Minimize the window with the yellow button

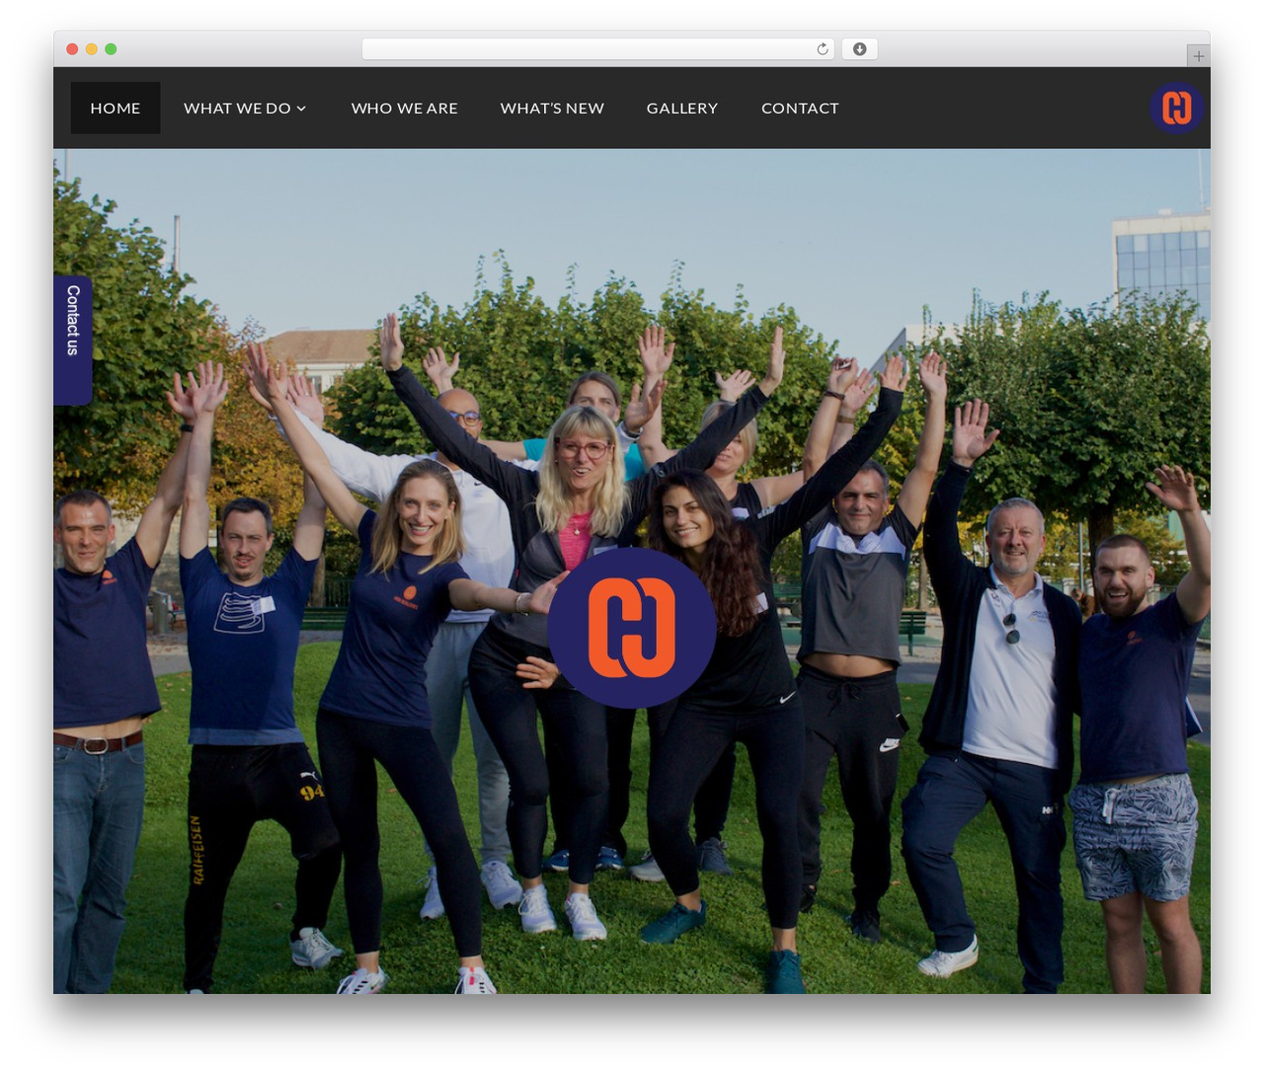pyautogui.click(x=92, y=49)
